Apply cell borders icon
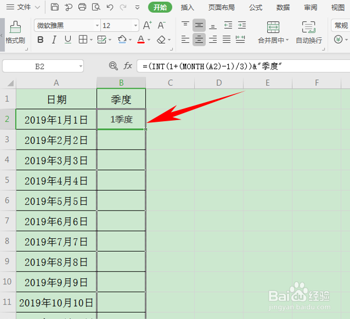 [83, 39]
